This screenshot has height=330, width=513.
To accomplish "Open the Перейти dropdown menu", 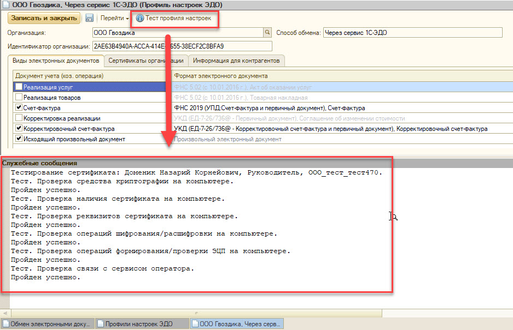I will click(114, 19).
